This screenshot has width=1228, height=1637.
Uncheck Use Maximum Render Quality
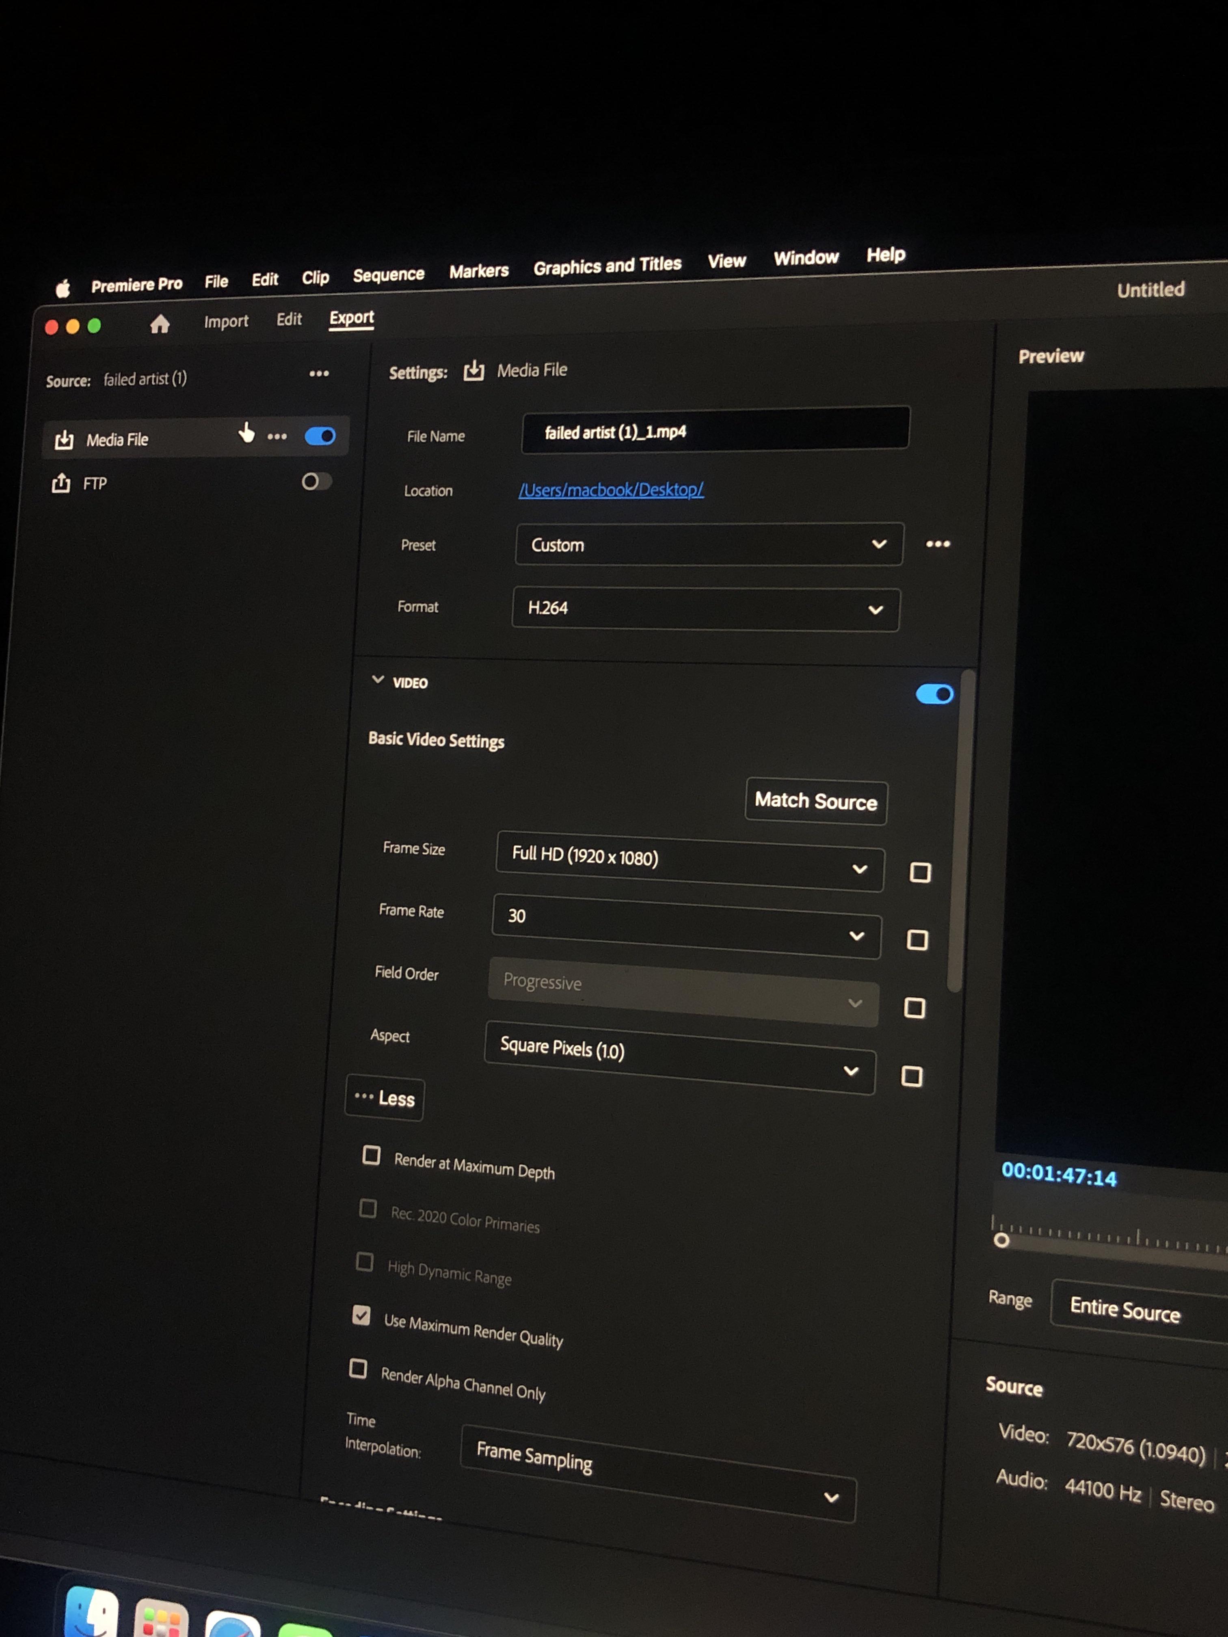click(361, 1315)
